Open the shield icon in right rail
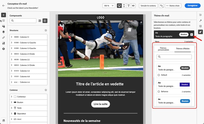The height and width of the screenshot is (124, 204). point(200,26)
